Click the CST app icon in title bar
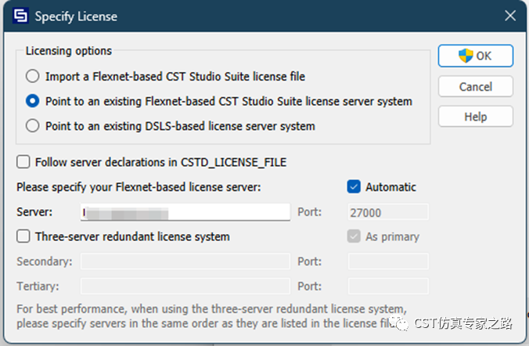This screenshot has width=529, height=346. click(19, 15)
